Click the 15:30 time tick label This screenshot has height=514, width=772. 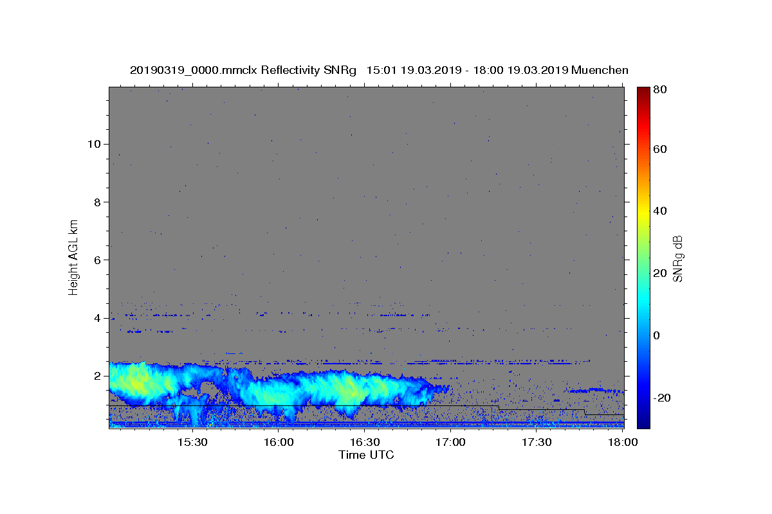tap(192, 443)
